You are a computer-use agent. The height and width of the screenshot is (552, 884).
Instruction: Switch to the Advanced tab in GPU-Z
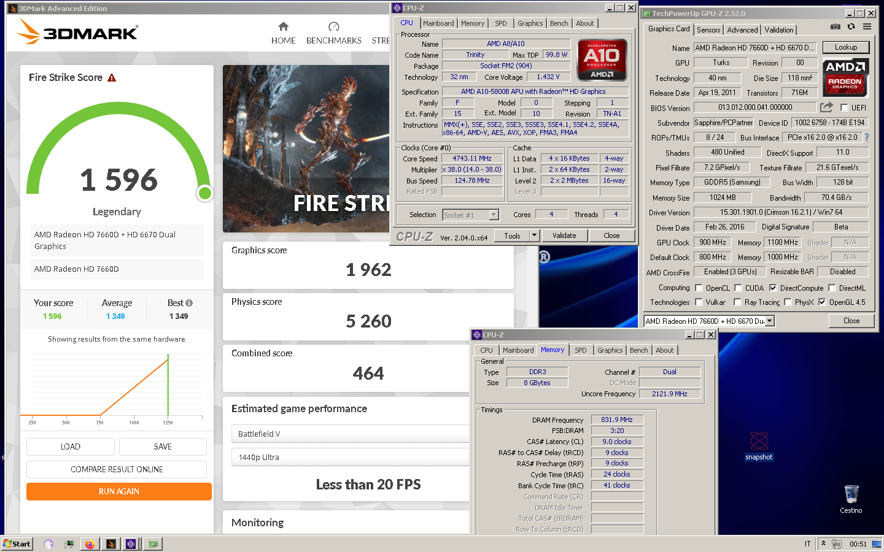point(742,30)
